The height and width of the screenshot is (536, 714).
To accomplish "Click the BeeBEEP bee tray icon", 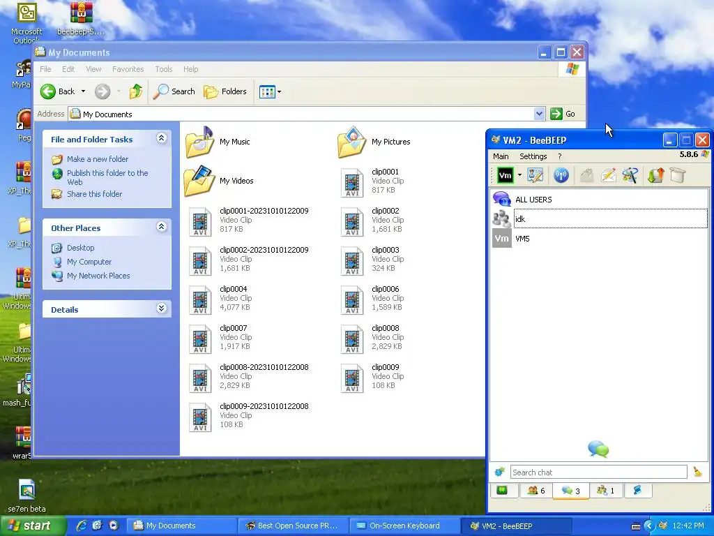I will 664,526.
